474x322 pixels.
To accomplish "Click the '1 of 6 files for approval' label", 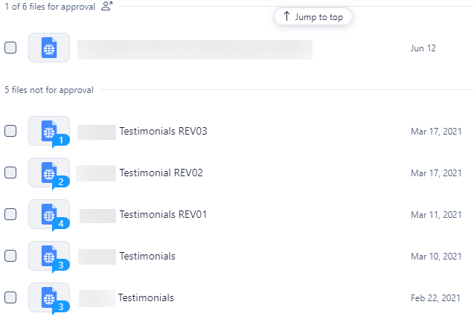I will point(49,6).
